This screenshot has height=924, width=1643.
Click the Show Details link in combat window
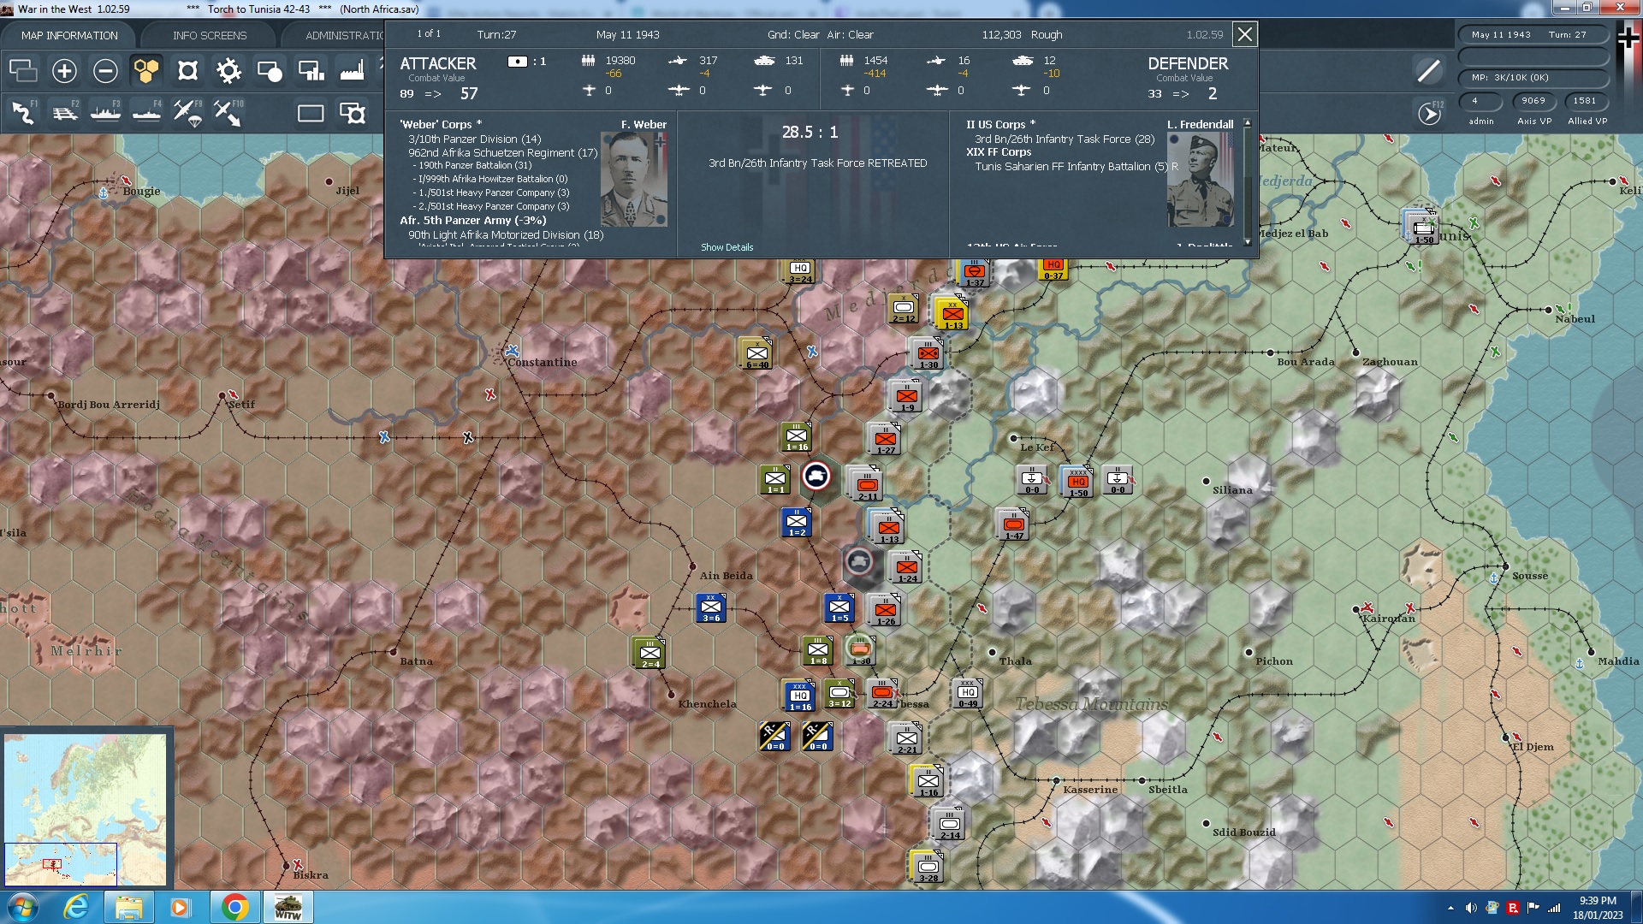pos(727,247)
